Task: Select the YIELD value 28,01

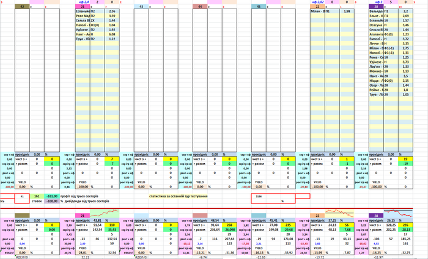Action: coord(83,253)
